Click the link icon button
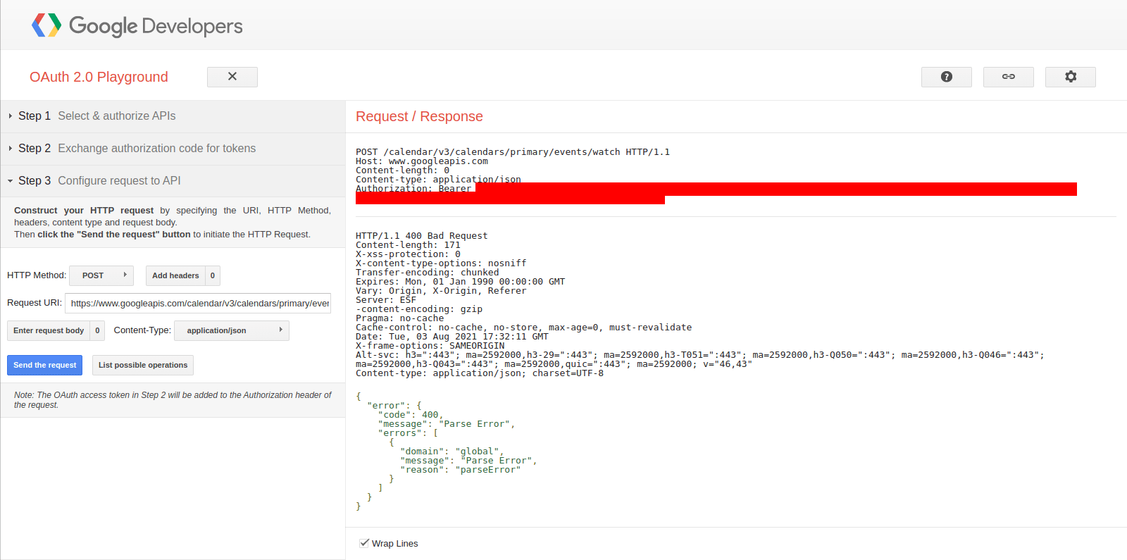Image resolution: width=1127 pixels, height=560 pixels. tap(1009, 77)
